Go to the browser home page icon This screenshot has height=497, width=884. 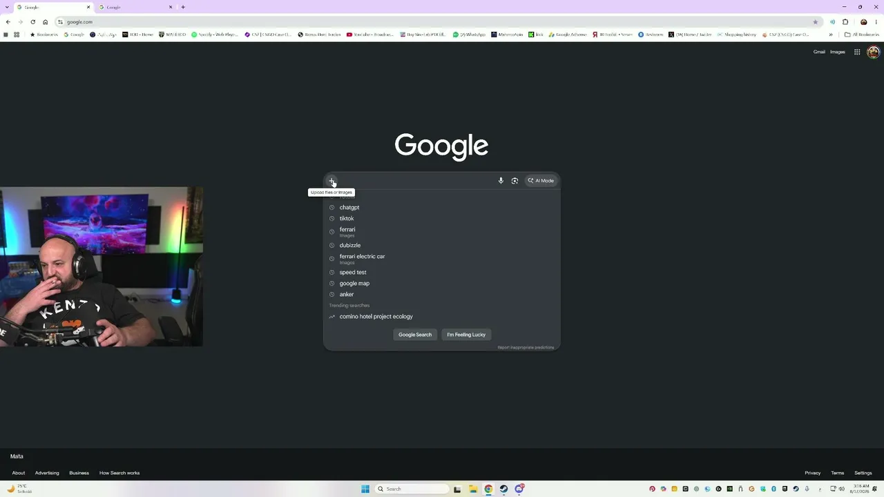tap(46, 22)
